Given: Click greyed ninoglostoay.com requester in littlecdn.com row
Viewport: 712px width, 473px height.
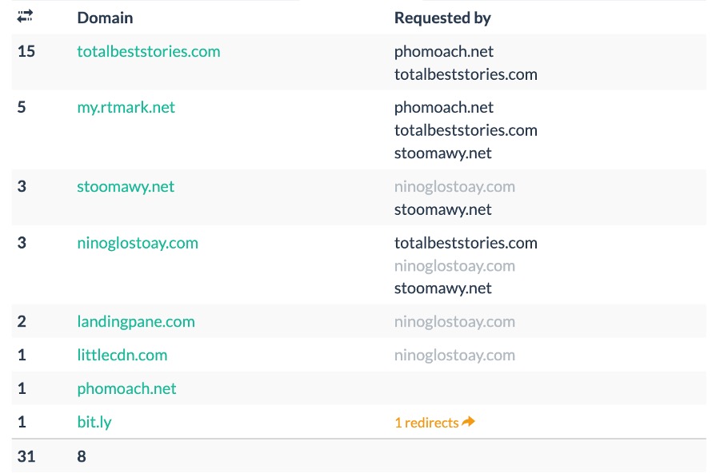Looking at the screenshot, I should 454,356.
